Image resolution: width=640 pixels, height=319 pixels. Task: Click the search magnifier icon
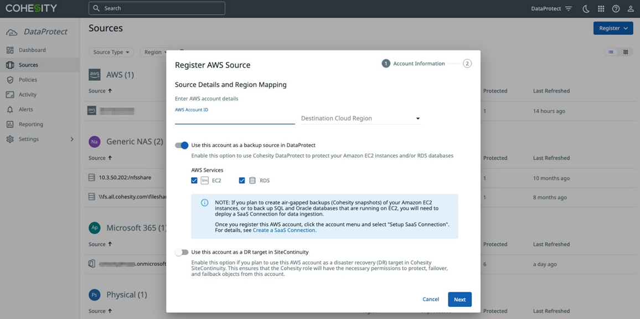click(96, 8)
